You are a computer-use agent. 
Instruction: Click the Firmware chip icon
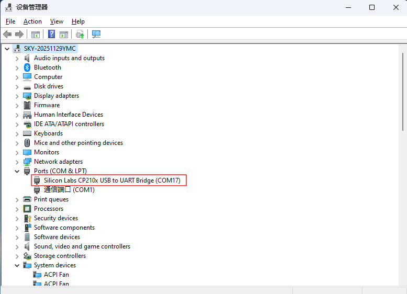[27, 105]
